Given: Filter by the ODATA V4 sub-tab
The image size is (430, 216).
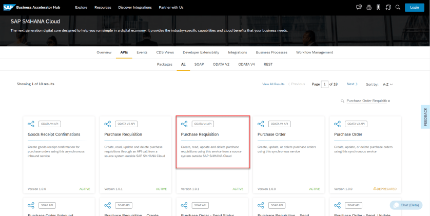Looking at the screenshot, I should pyautogui.click(x=246, y=65).
